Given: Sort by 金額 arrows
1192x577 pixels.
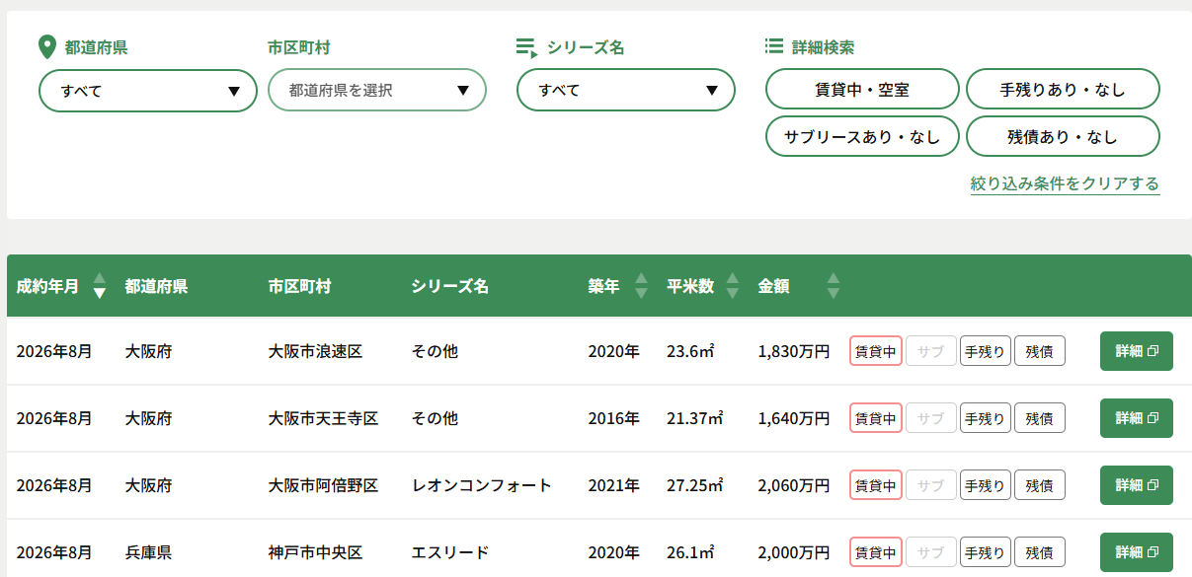Looking at the screenshot, I should coord(834,286).
